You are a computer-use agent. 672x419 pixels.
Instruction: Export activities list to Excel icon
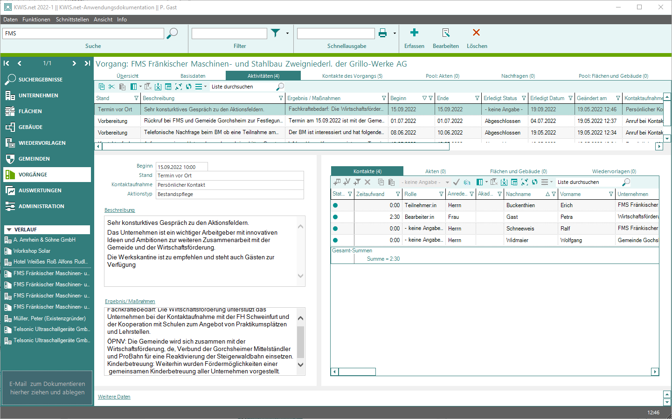[158, 87]
